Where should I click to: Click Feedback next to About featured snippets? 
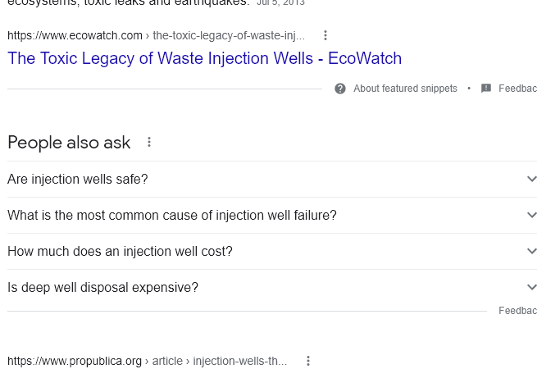click(x=517, y=89)
